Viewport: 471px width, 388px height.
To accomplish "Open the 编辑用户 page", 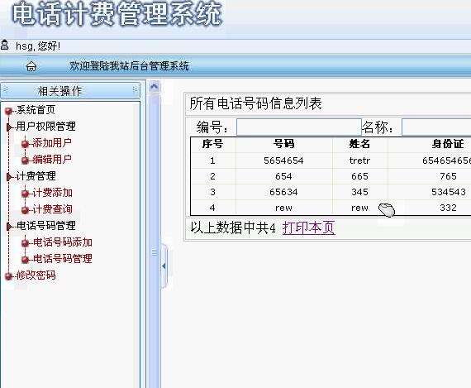I will 52,160.
